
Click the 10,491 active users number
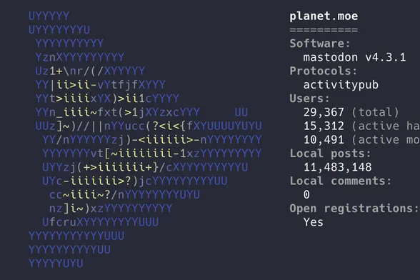(324, 140)
